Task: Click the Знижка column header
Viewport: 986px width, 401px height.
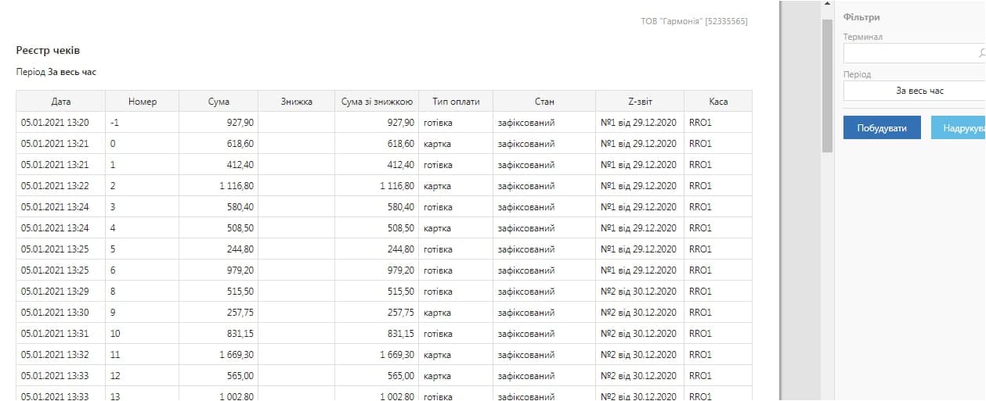Action: click(297, 102)
